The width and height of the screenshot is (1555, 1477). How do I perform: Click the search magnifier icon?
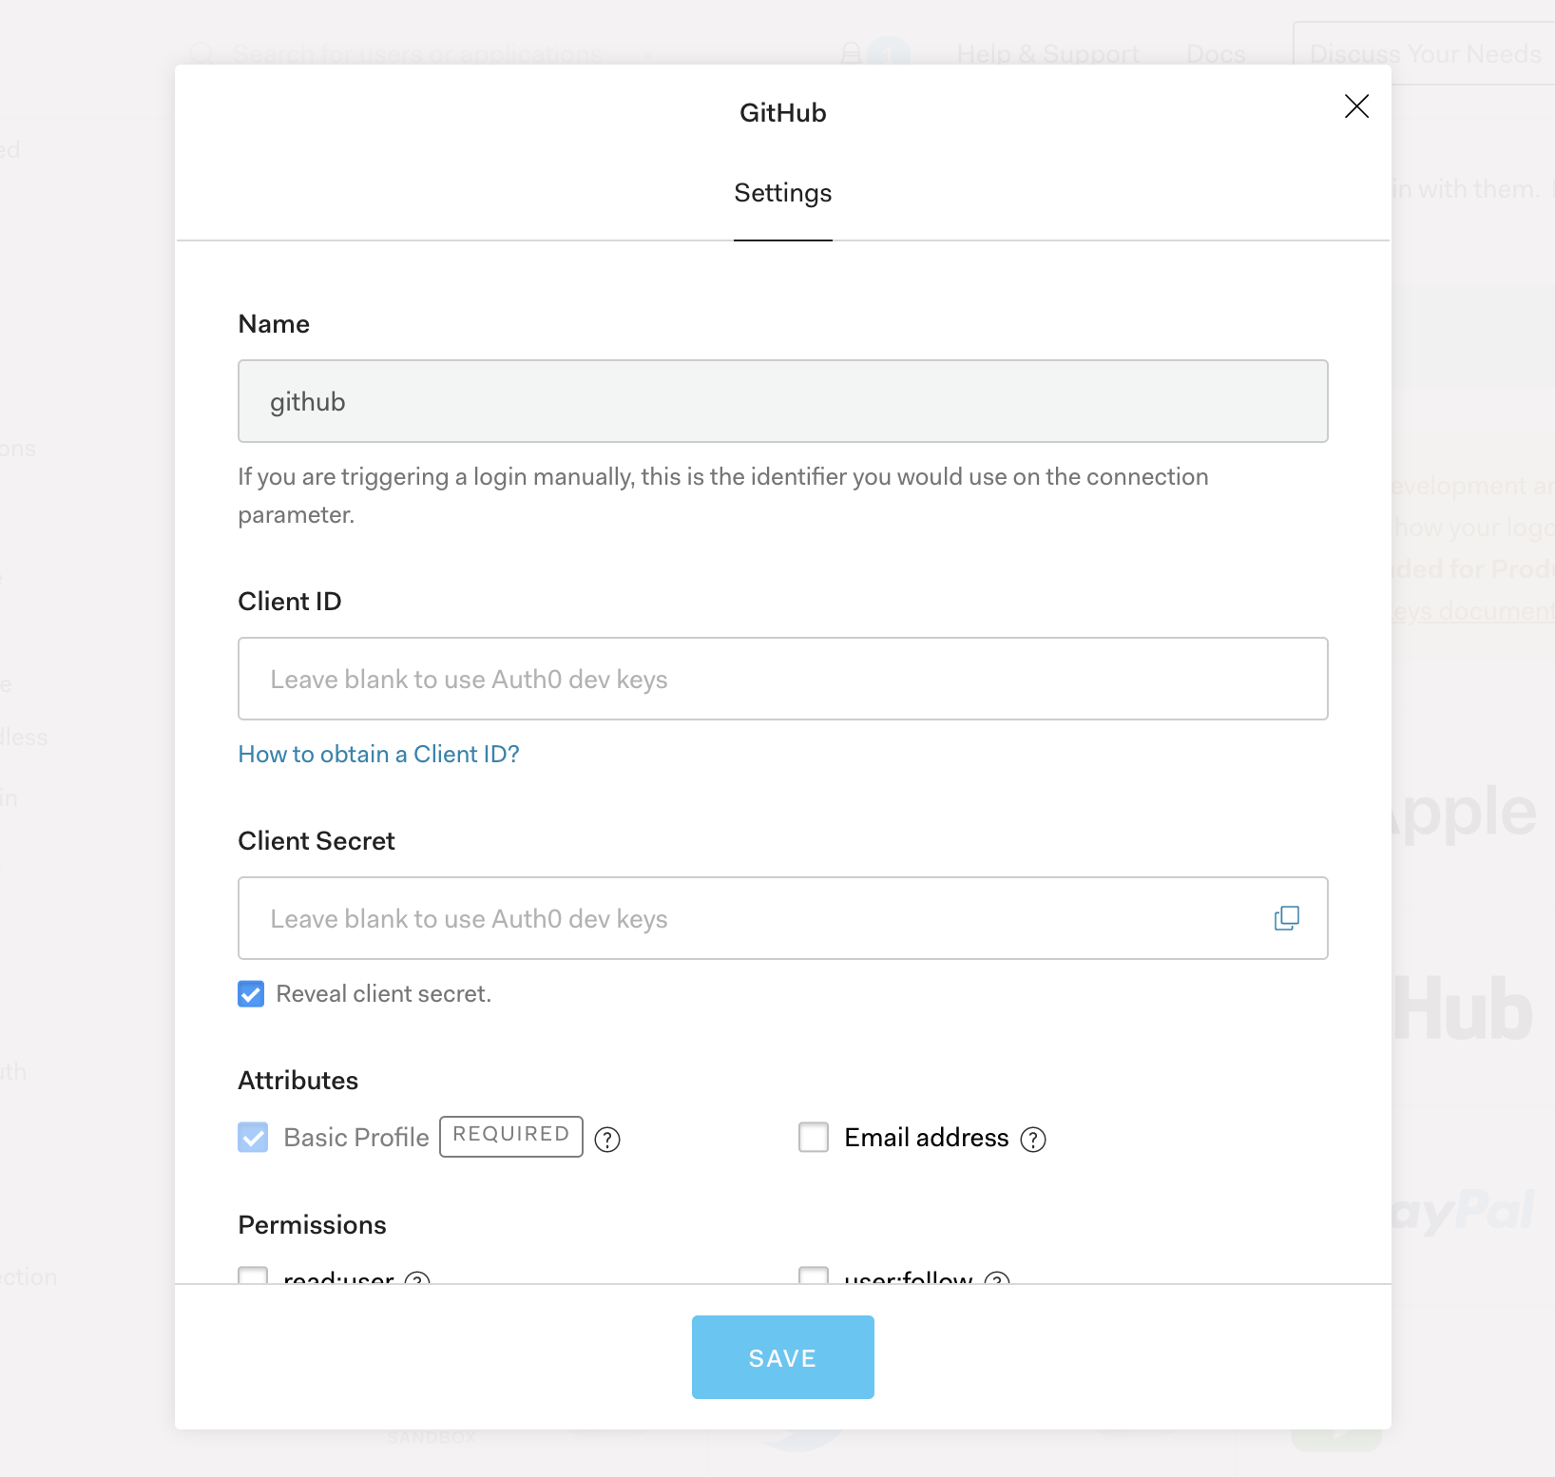tap(202, 53)
